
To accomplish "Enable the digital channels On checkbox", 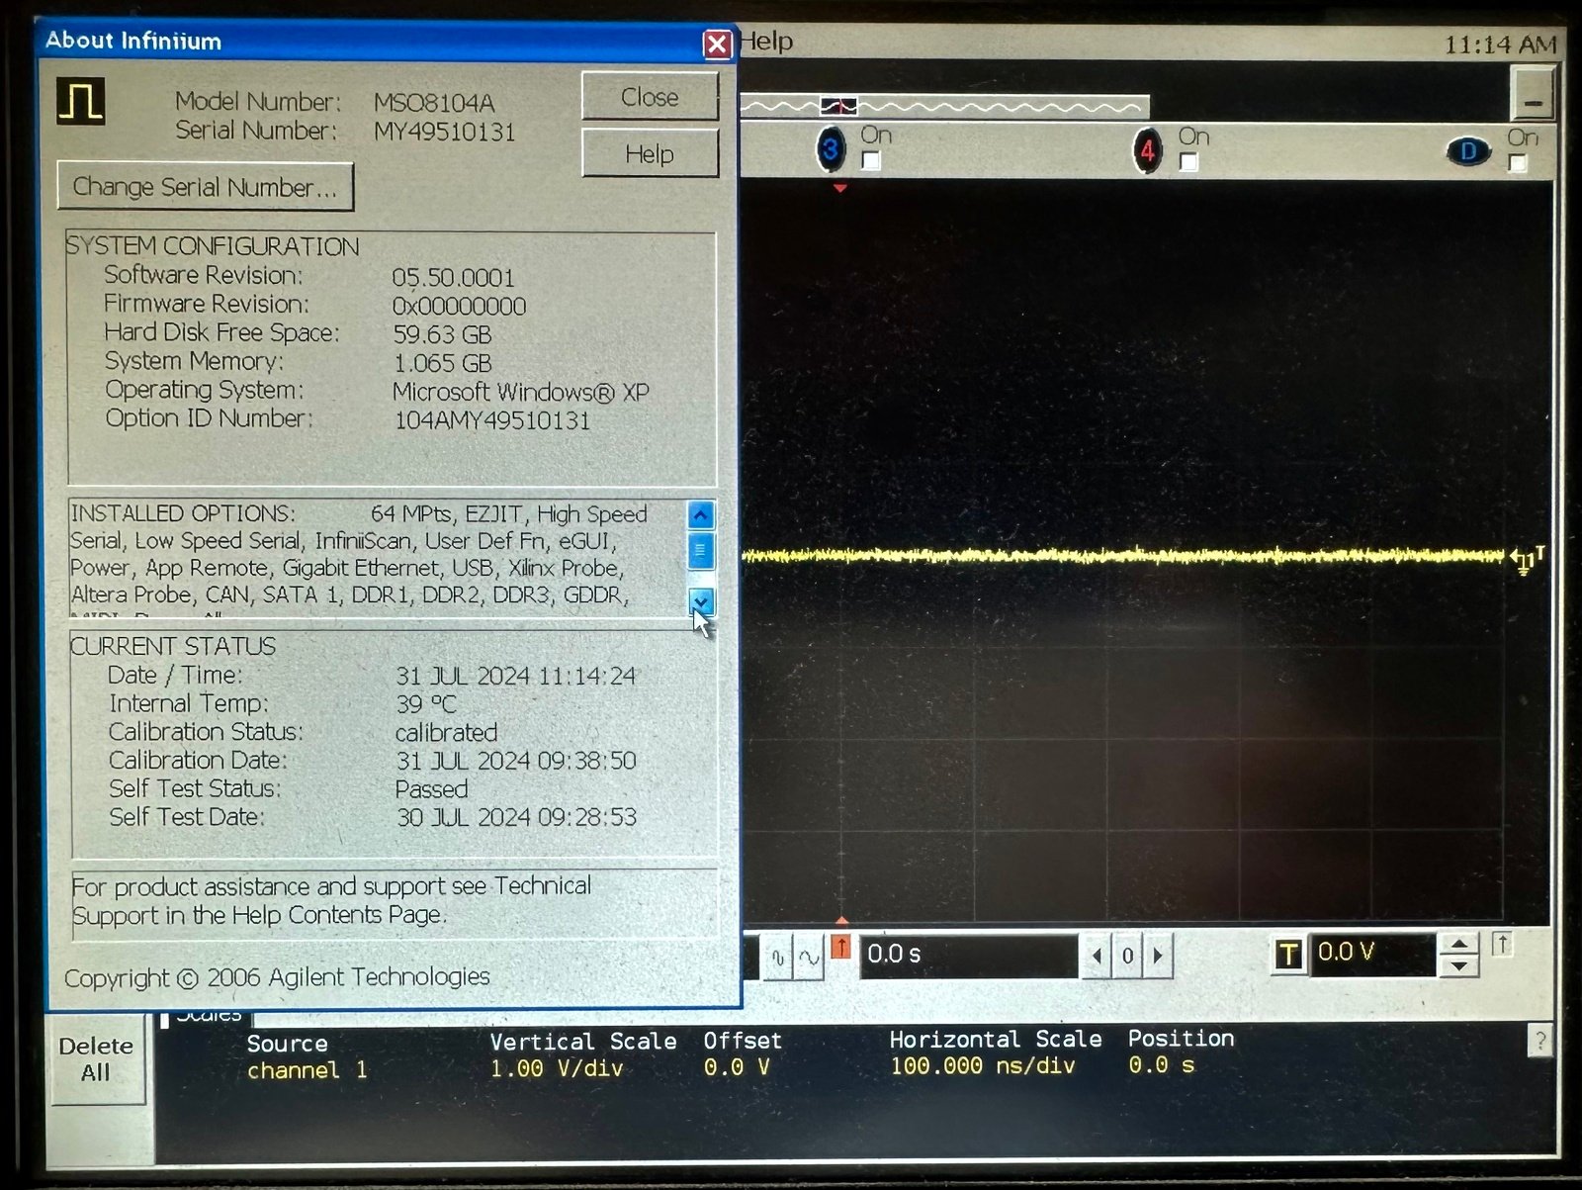I will click(1518, 163).
